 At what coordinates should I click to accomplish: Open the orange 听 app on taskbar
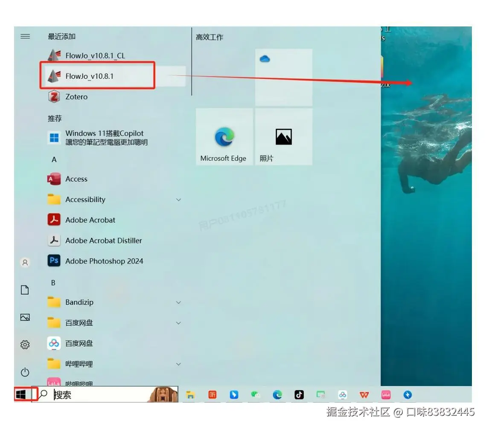(x=212, y=394)
